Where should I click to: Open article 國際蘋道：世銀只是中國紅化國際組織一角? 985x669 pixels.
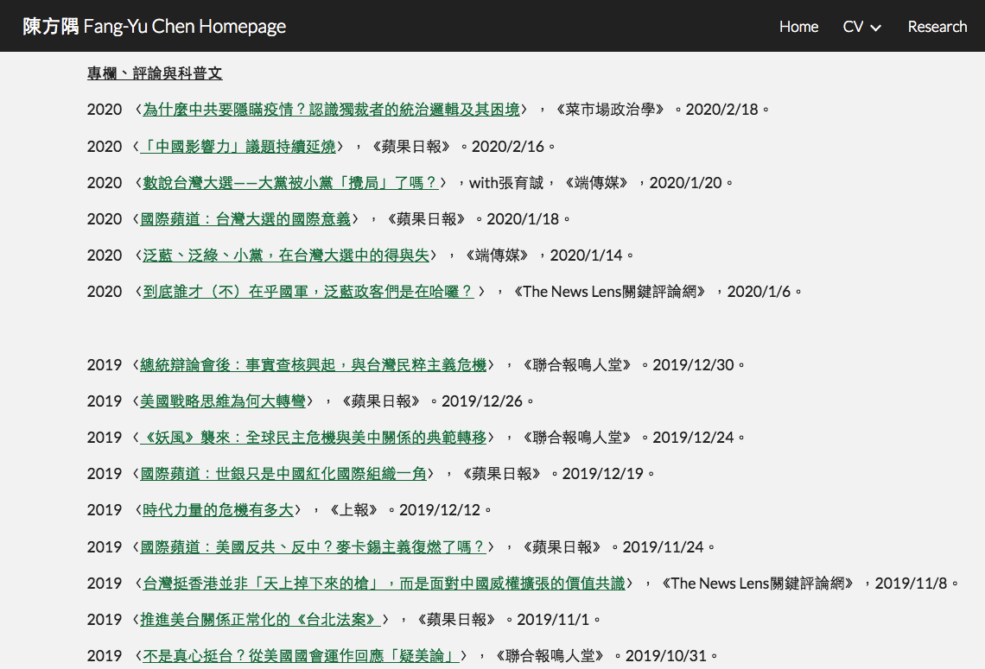click(283, 475)
